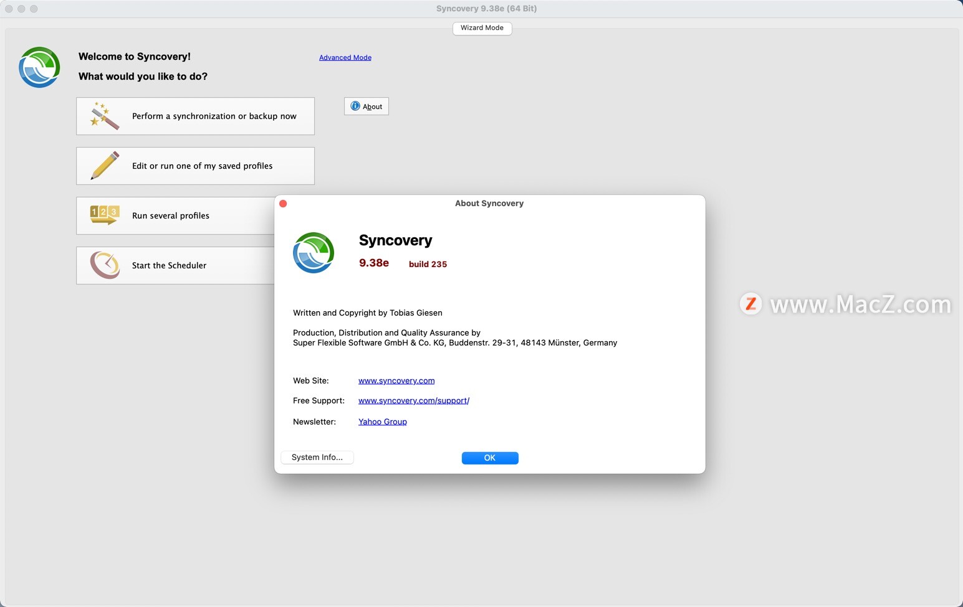Click the Super Flexible Software GmbH address line
The image size is (963, 607).
[455, 342]
